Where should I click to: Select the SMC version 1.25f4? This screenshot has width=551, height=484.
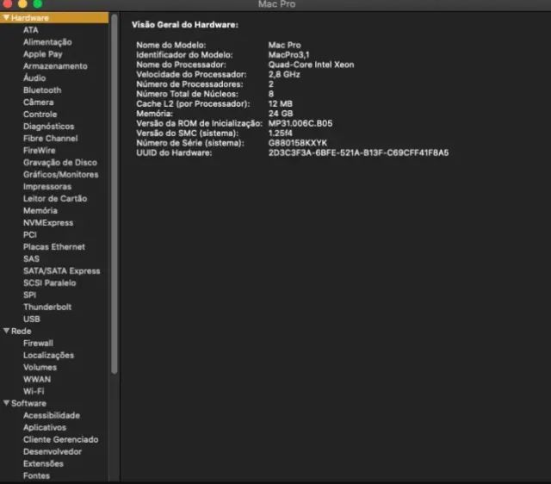(x=280, y=133)
